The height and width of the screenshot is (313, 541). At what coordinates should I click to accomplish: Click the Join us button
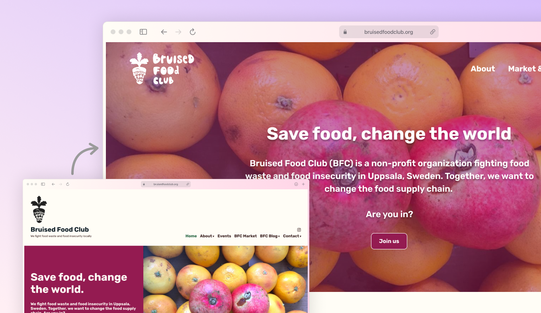[x=389, y=241]
